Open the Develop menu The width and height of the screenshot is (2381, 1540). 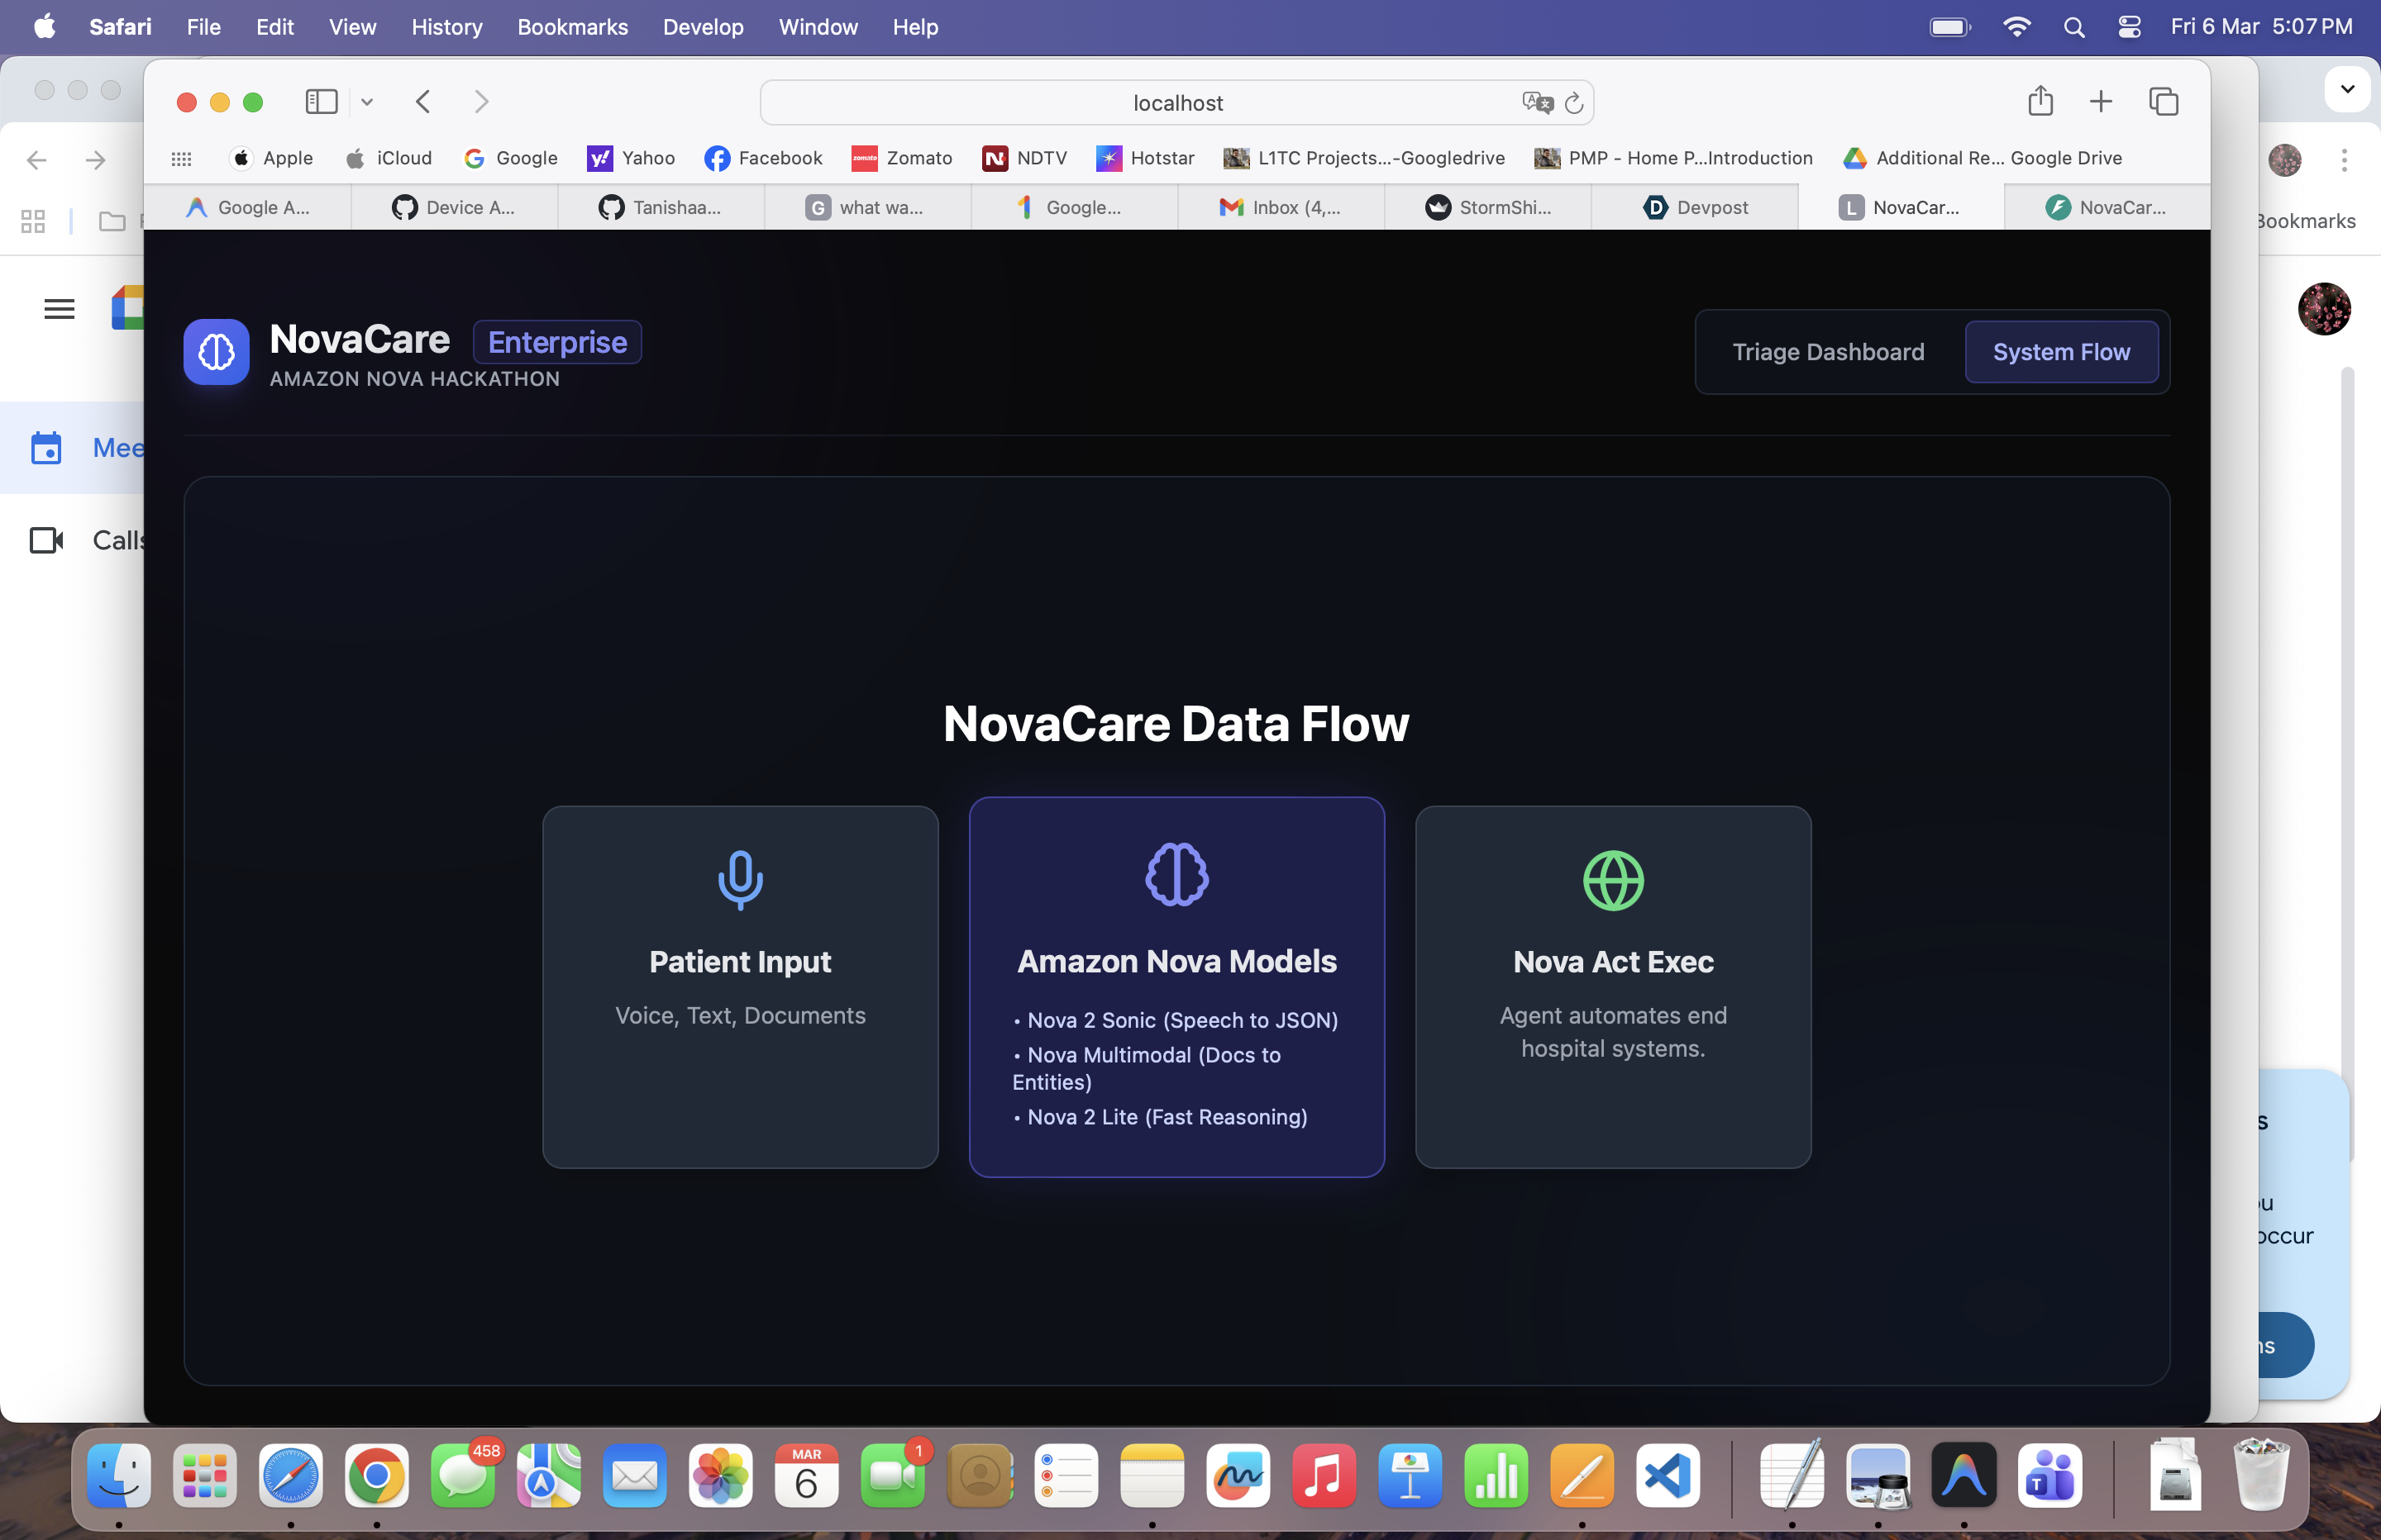pos(702,27)
